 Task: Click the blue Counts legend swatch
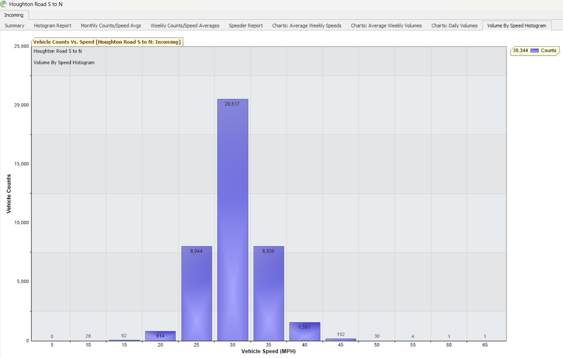(534, 51)
